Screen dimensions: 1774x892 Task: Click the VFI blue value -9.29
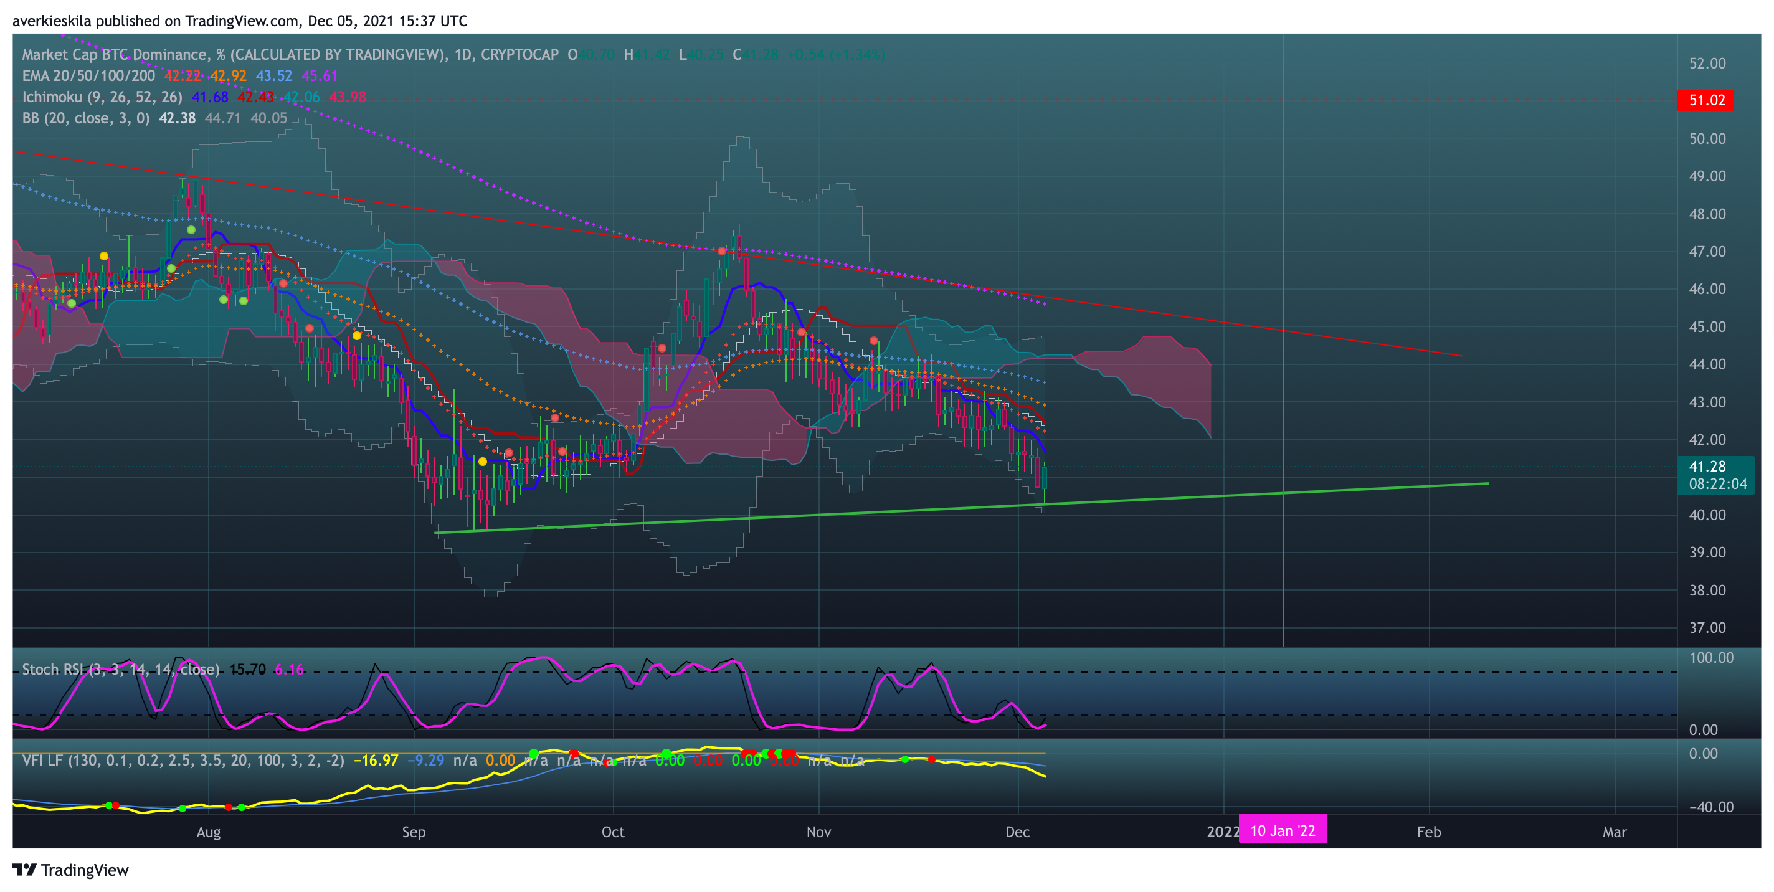click(425, 761)
